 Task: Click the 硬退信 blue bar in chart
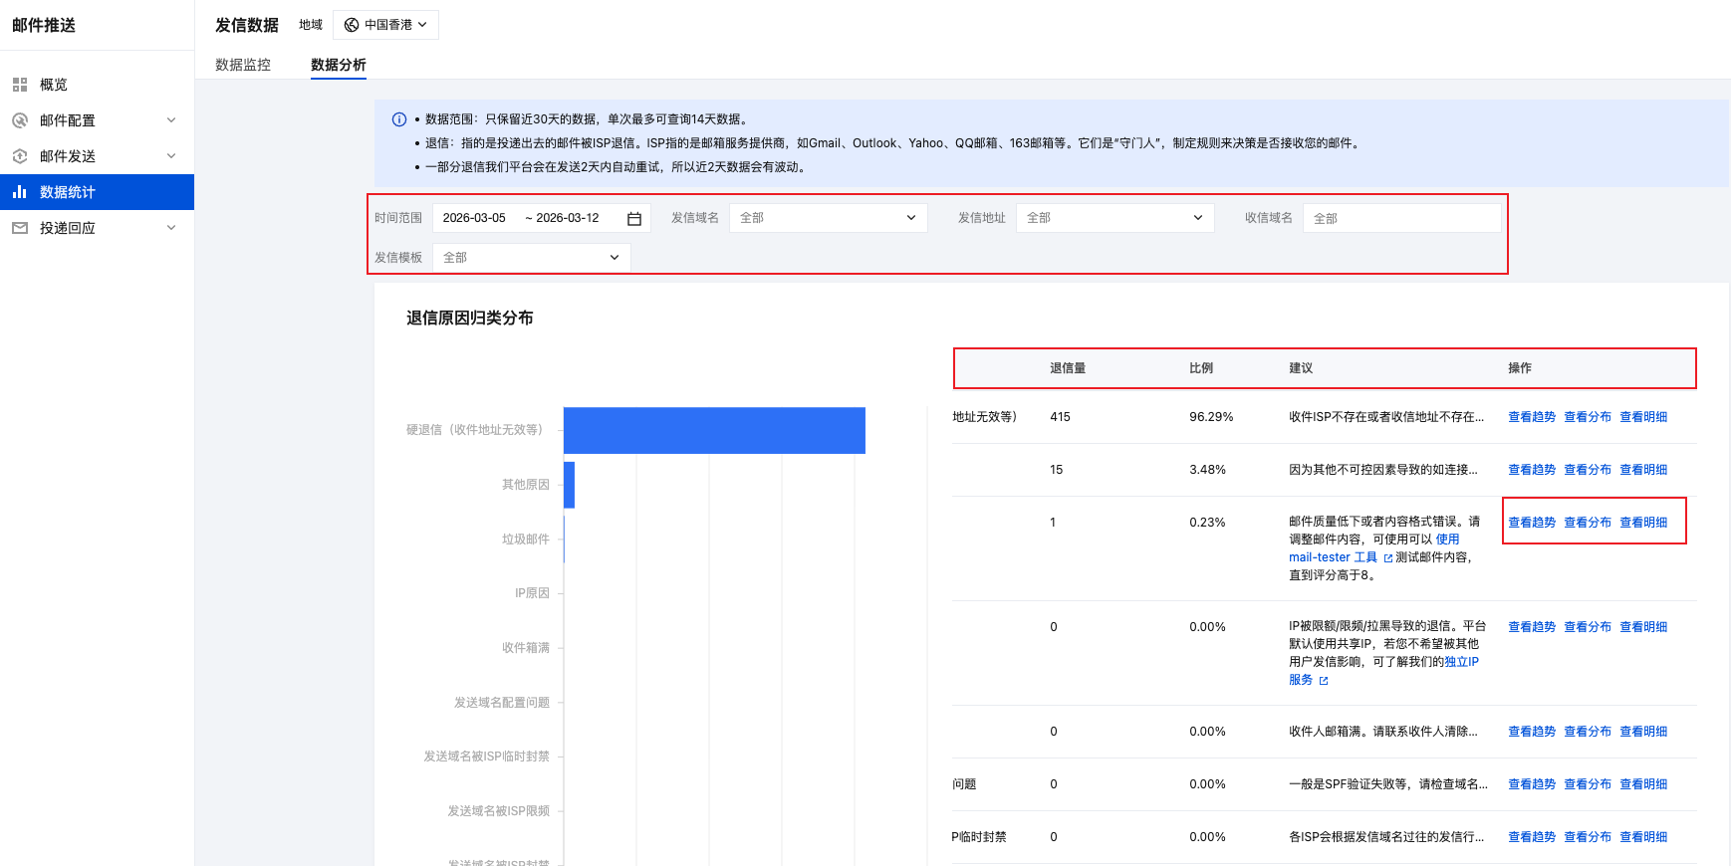(x=714, y=430)
